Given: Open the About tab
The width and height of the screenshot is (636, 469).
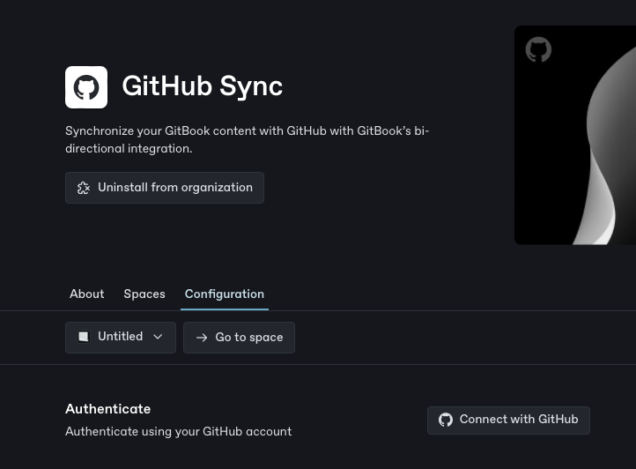Looking at the screenshot, I should 87,294.
